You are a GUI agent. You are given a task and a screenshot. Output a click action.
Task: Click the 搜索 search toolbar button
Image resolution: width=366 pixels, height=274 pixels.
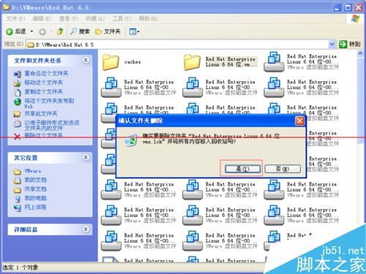pos(80,31)
